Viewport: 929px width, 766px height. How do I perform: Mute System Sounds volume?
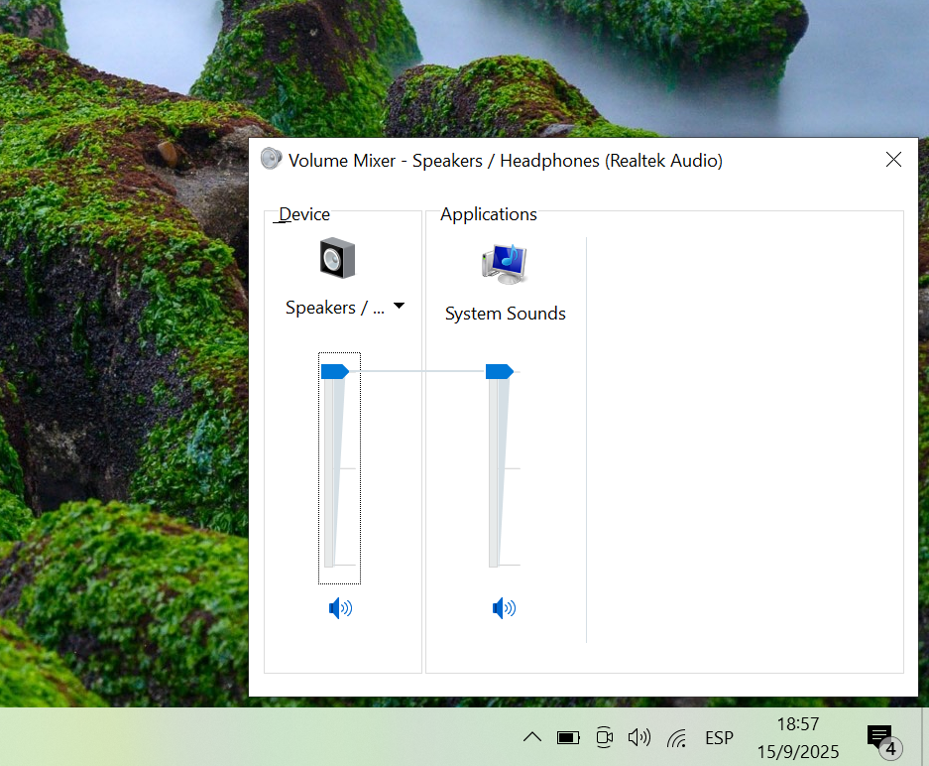pos(505,608)
